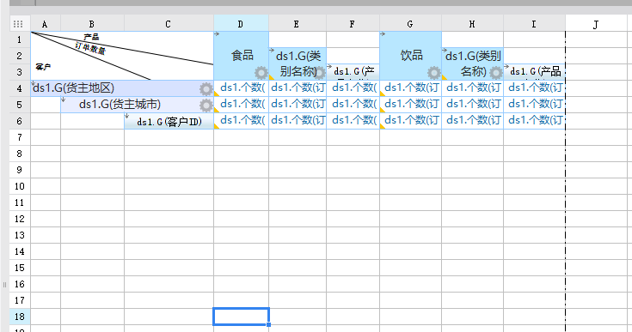Select ds1.个数( cell F5

coord(353,105)
